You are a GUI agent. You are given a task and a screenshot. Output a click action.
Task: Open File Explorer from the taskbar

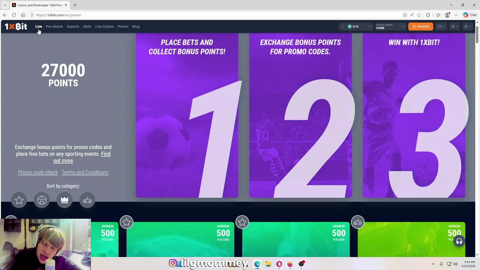pyautogui.click(x=268, y=264)
